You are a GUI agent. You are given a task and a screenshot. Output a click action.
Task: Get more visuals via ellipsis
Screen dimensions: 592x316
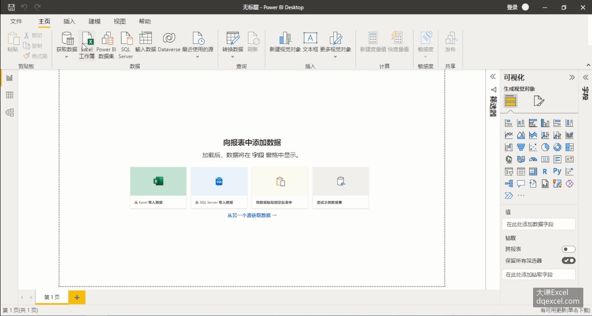(521, 195)
